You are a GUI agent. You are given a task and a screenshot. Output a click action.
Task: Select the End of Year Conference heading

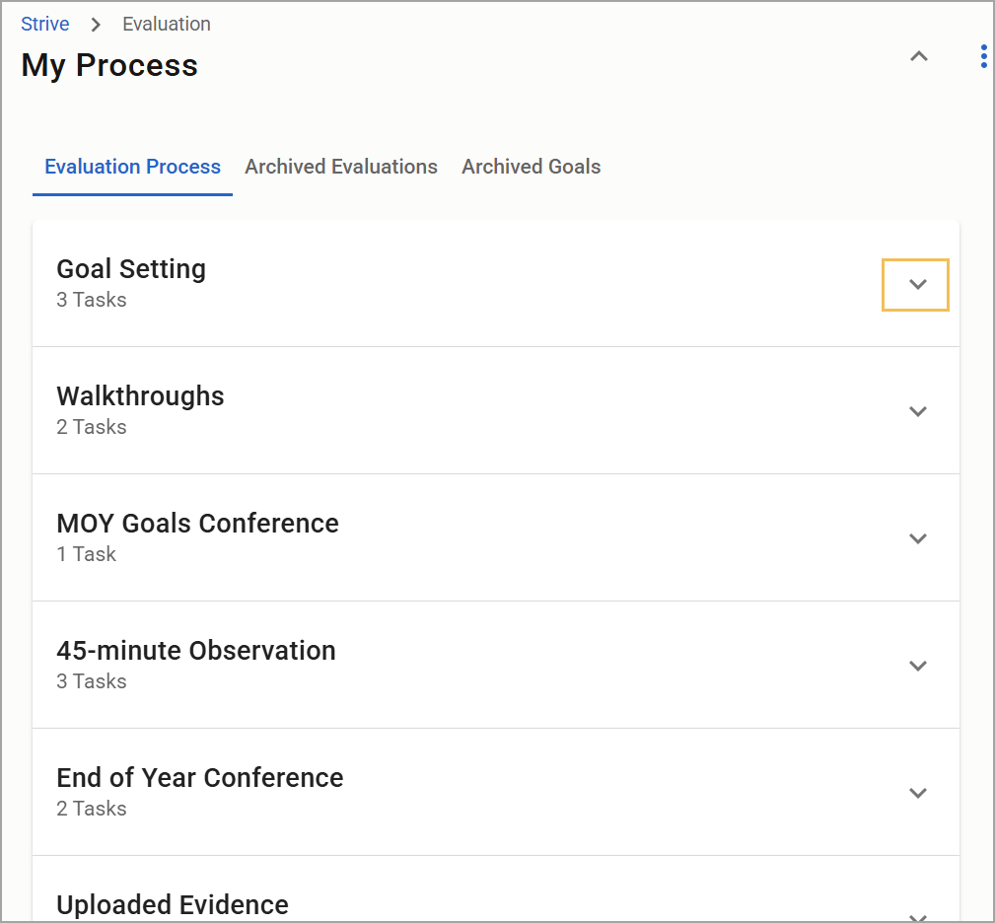pyautogui.click(x=200, y=778)
